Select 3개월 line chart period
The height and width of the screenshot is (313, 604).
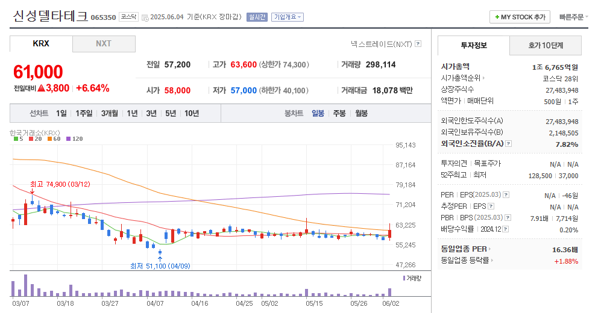coord(109,113)
